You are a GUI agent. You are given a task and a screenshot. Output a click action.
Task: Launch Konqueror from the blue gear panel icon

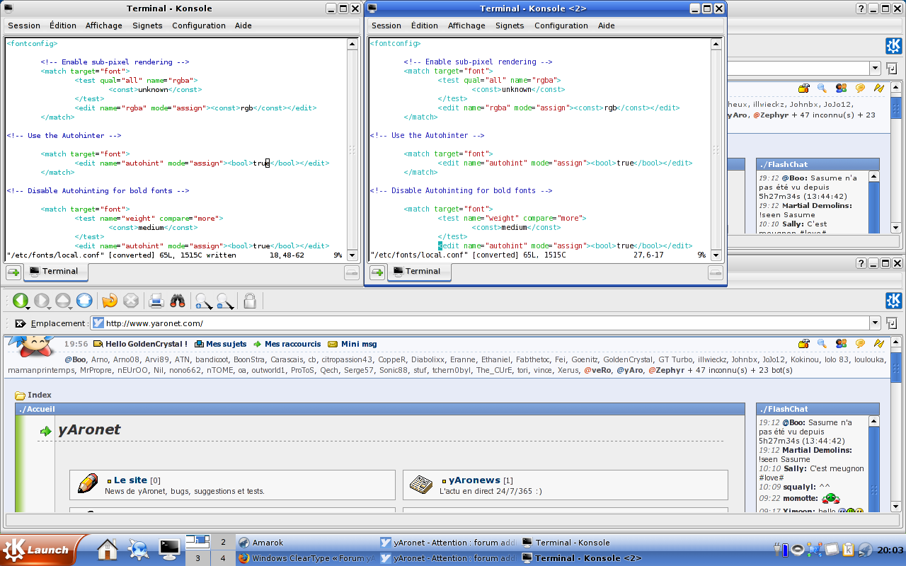pos(138,549)
